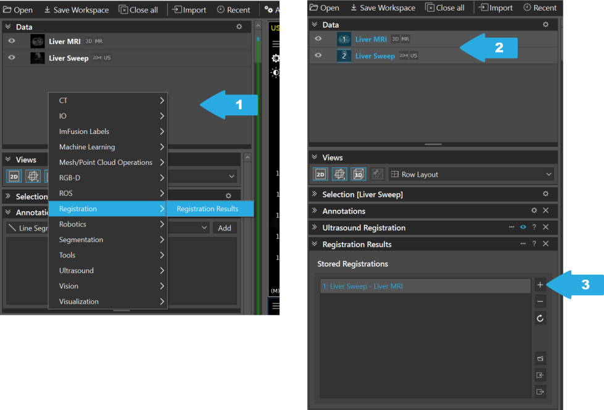Open the Segmentation context menu entry
The width and height of the screenshot is (604, 410).
(108, 240)
